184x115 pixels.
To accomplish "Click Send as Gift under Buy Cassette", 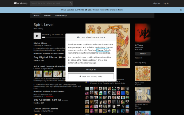I will coord(39,103).
